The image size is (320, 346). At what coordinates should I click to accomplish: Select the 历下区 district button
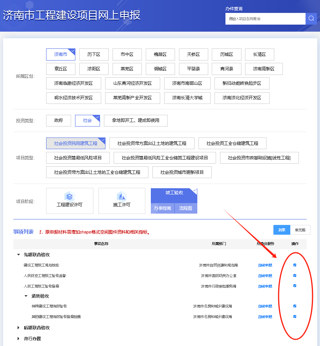pos(94,54)
